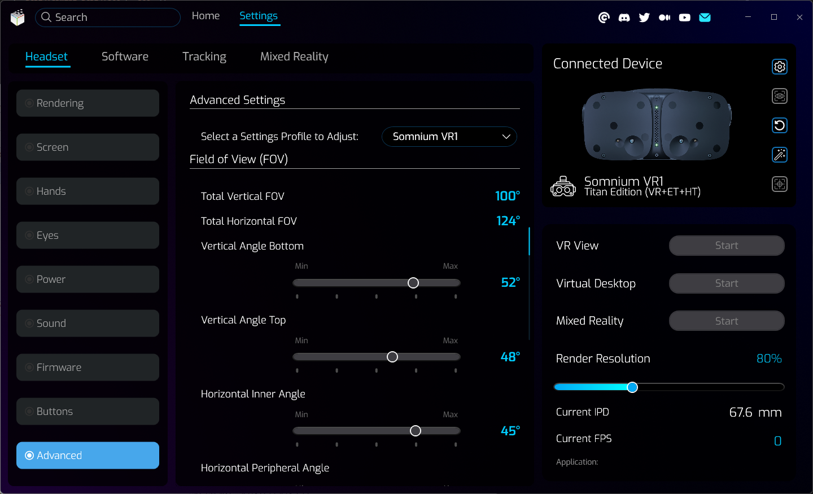Open device settings gear icon
Screen dimensions: 813x494
779,67
